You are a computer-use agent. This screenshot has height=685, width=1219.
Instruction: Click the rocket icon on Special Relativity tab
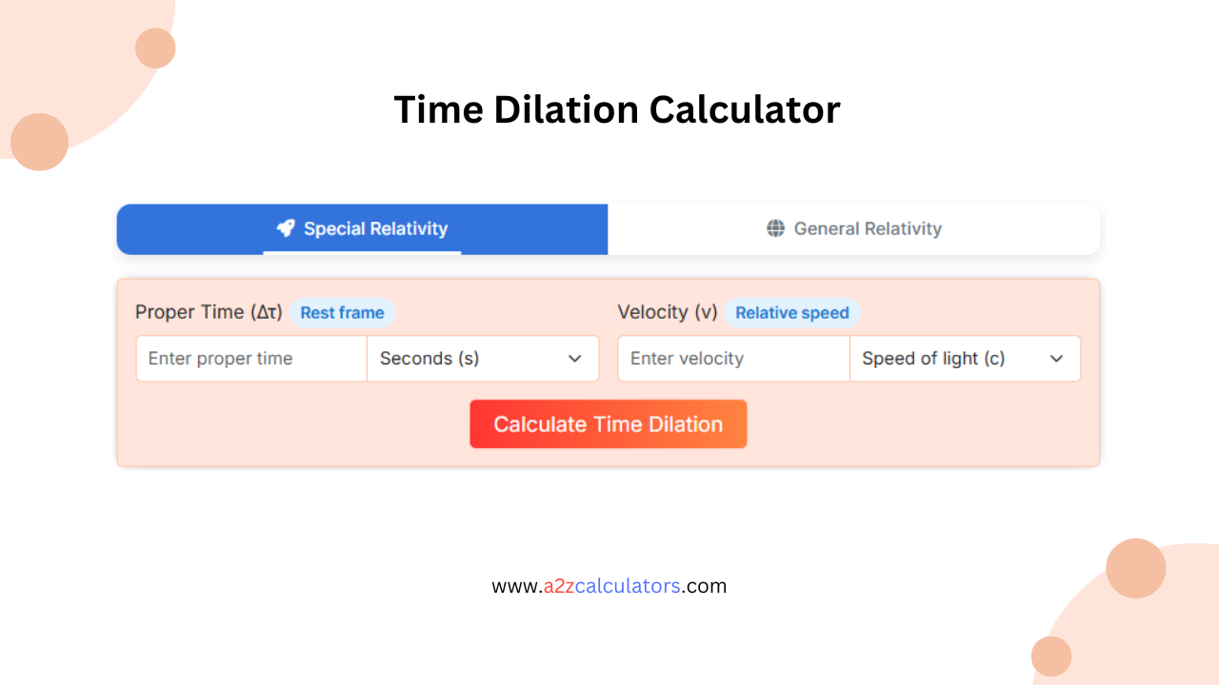286,228
